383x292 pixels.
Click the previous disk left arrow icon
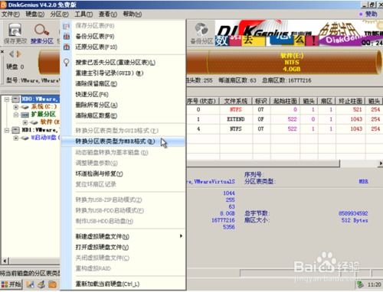tap(11, 54)
